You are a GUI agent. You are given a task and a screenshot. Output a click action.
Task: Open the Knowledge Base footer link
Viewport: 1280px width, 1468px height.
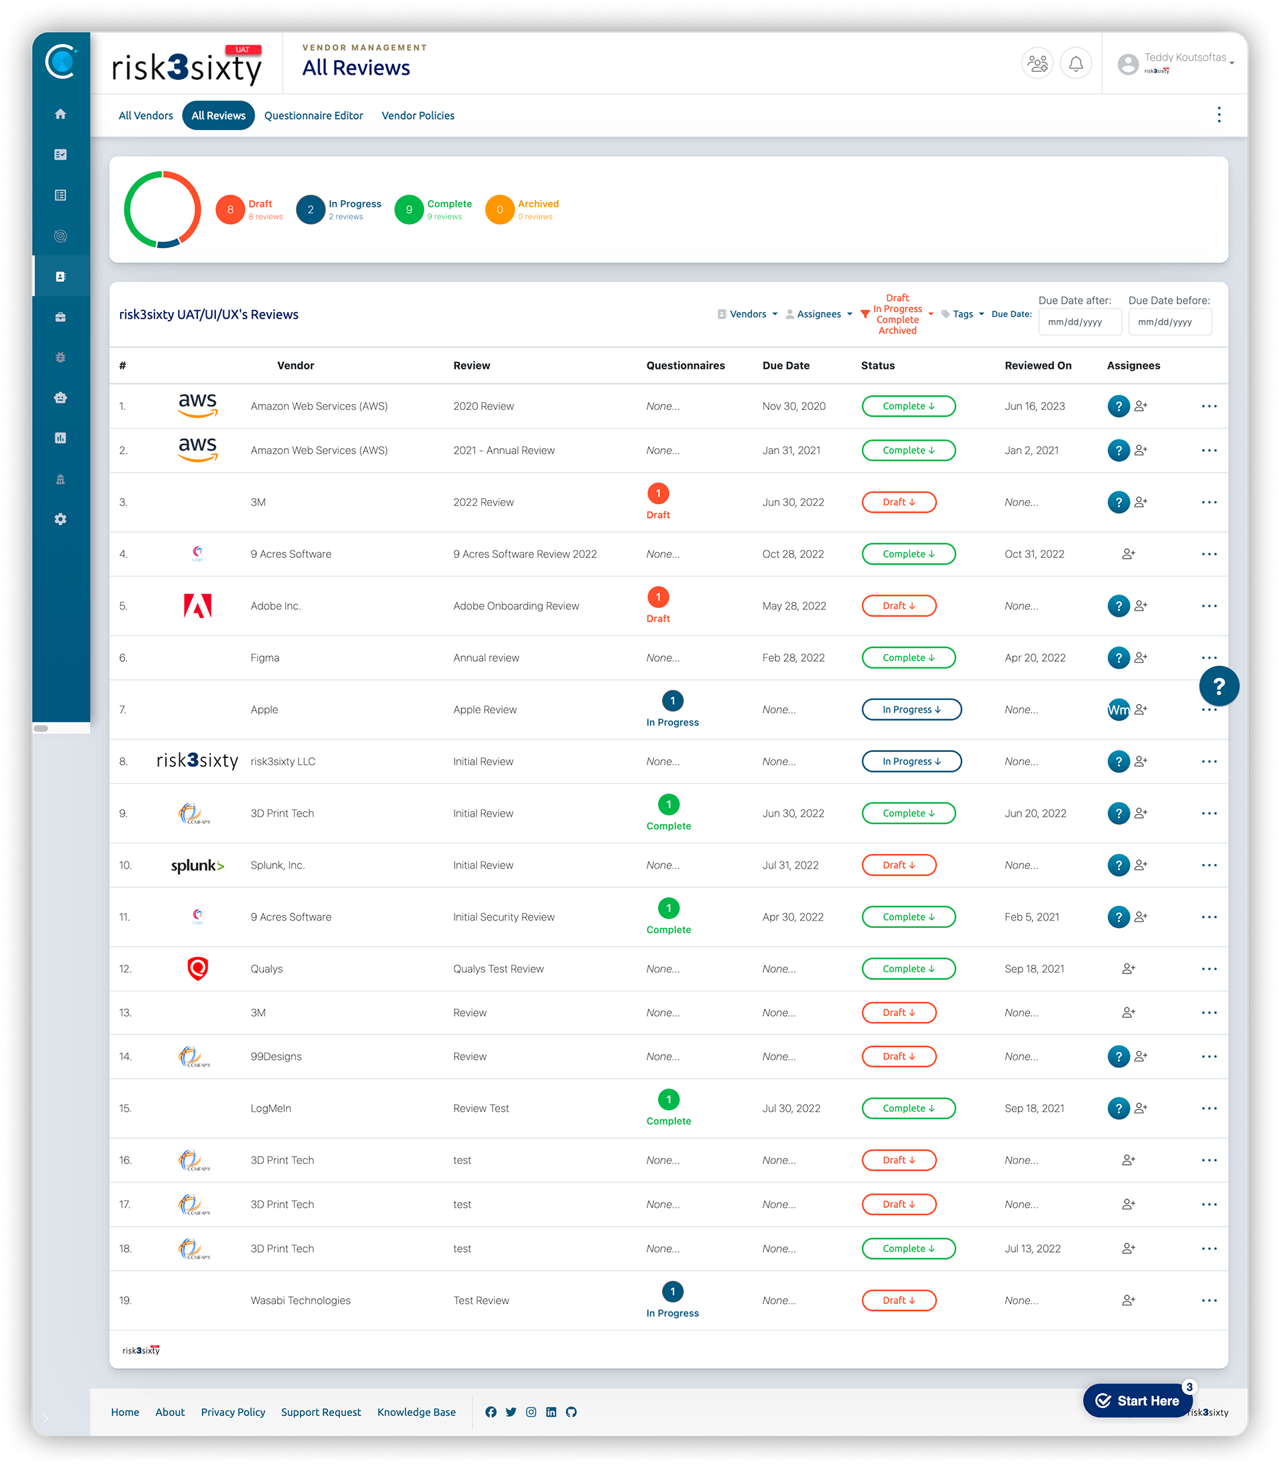click(417, 1413)
